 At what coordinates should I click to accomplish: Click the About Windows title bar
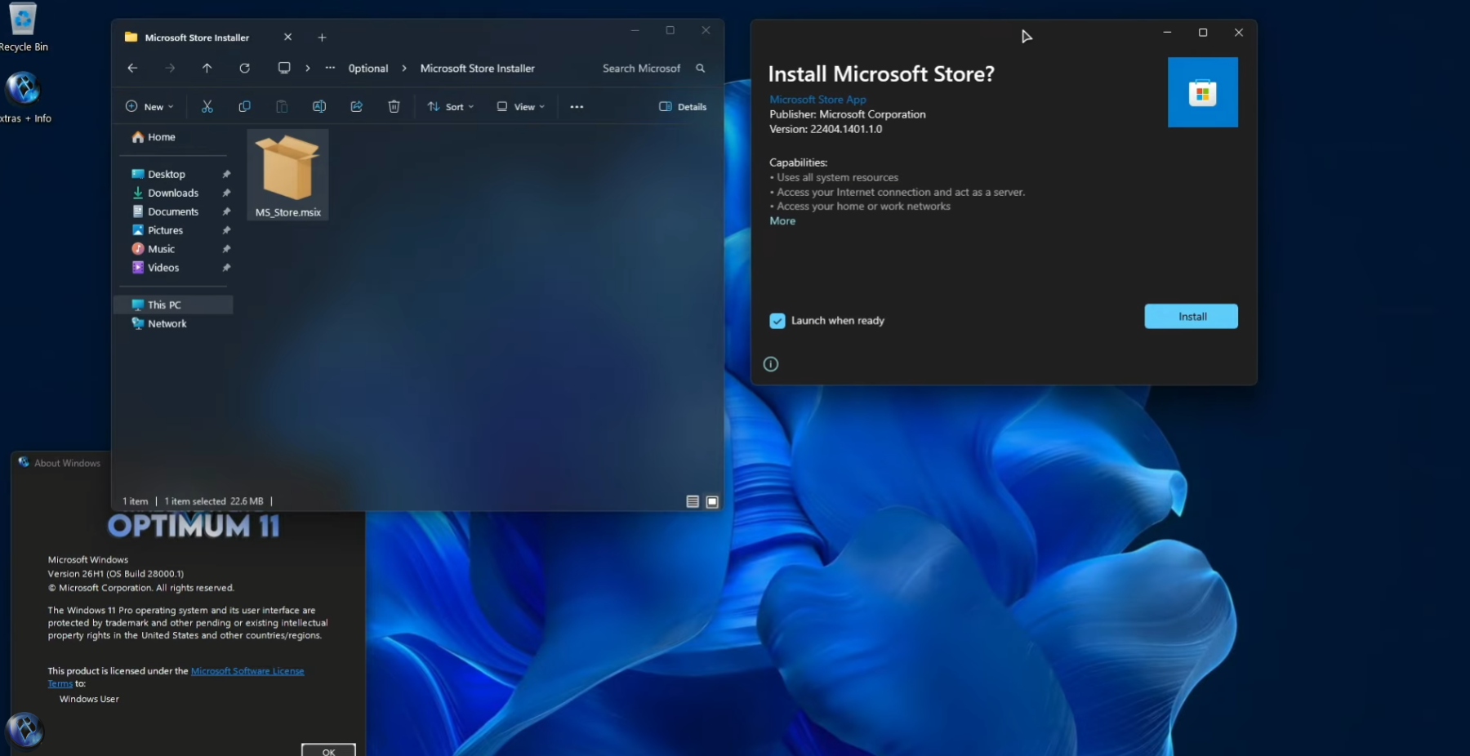pyautogui.click(x=62, y=463)
